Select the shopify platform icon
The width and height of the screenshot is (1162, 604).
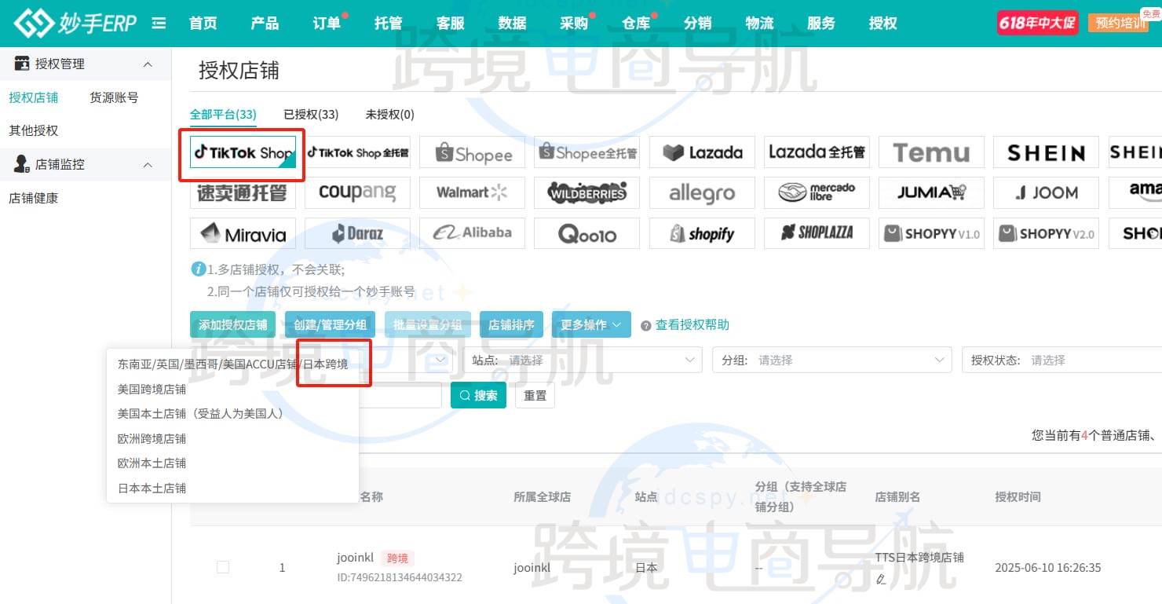pos(702,232)
